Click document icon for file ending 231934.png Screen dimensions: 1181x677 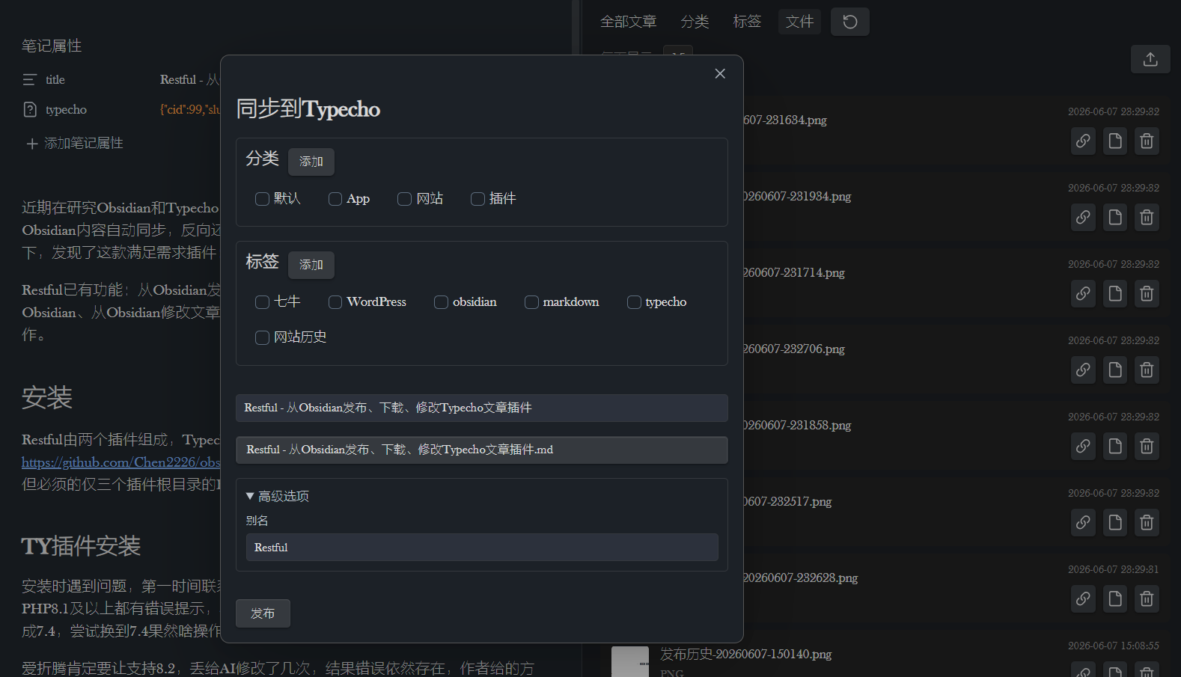pyautogui.click(x=1115, y=217)
